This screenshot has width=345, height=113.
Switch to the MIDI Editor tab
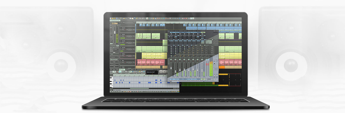tap(122, 70)
